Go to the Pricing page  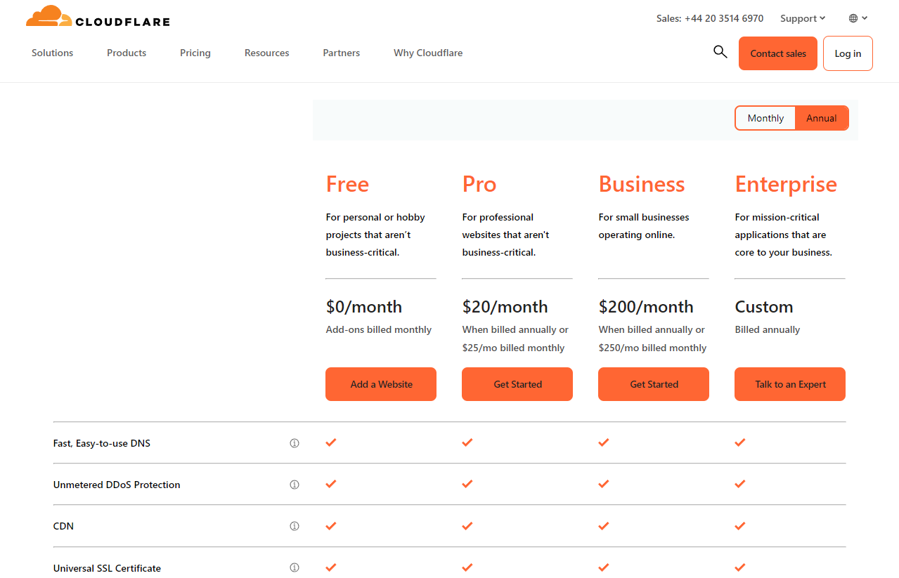pos(195,53)
